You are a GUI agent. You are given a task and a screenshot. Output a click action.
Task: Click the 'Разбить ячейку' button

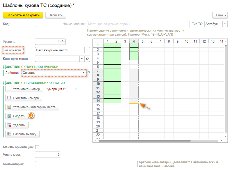tap(22, 134)
